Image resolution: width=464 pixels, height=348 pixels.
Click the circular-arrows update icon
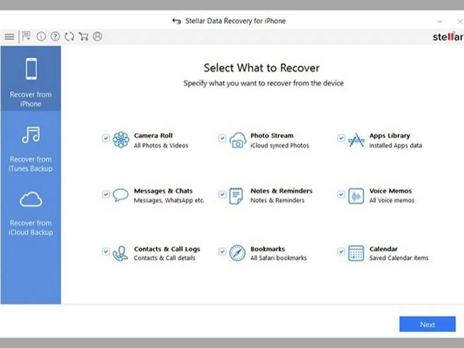pos(70,37)
